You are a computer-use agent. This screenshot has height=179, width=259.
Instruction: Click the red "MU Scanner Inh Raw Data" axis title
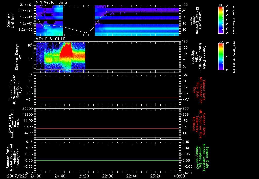(x=199, y=90)
